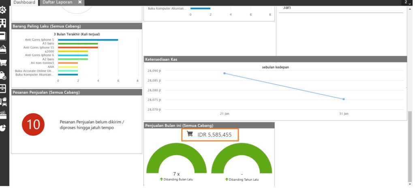
Task: Open the Tax module icon in the sidebar
Action: 3,115
